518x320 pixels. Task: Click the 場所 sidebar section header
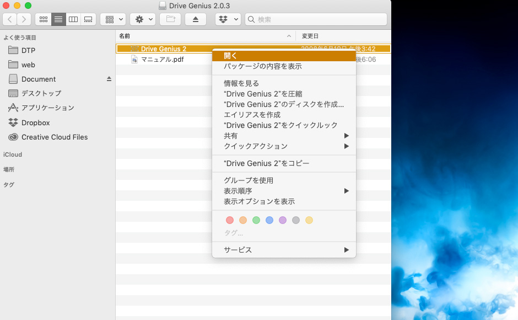point(9,169)
